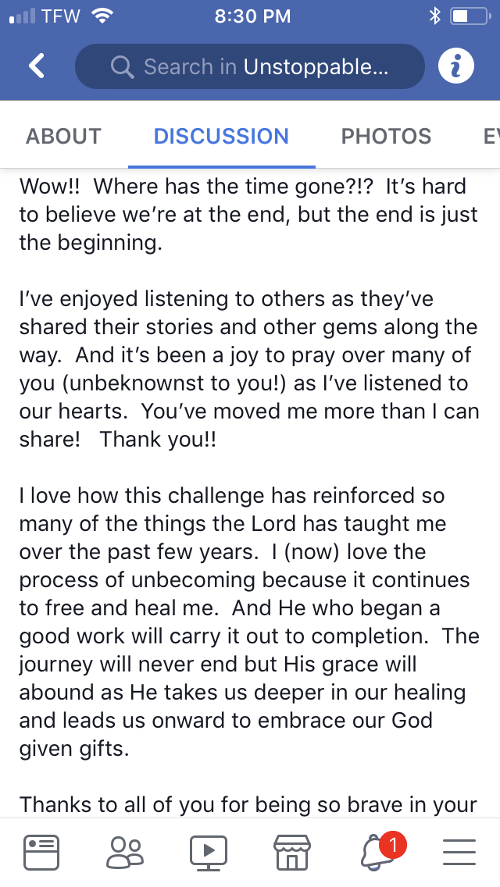Viewport: 500px width, 887px height.
Task: Tap the back arrow in header
Action: (x=36, y=66)
